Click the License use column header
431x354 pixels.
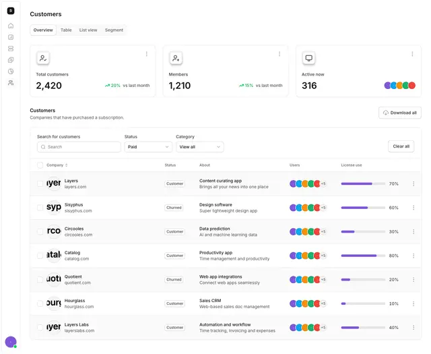click(352, 165)
